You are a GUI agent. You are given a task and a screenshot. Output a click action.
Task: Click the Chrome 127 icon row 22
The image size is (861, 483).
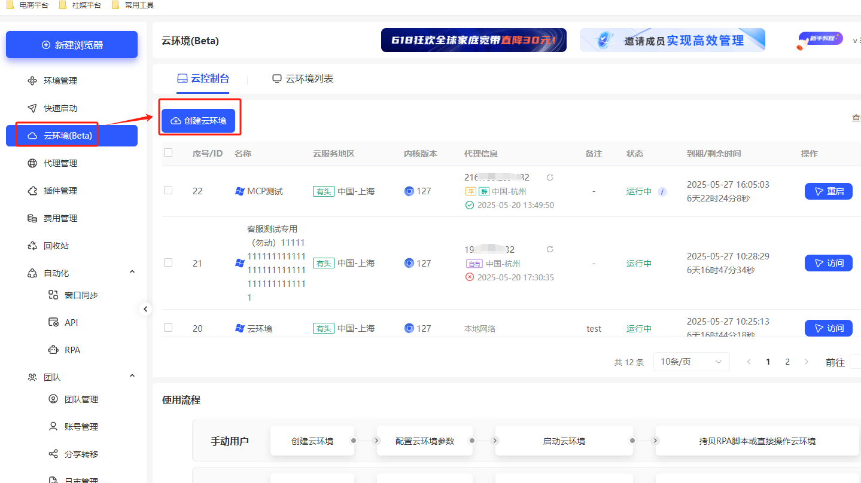[409, 191]
